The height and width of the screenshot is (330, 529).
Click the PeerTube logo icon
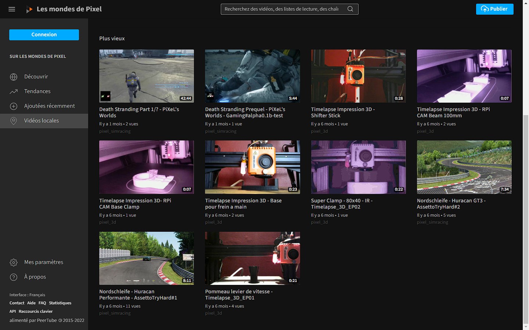(x=29, y=10)
